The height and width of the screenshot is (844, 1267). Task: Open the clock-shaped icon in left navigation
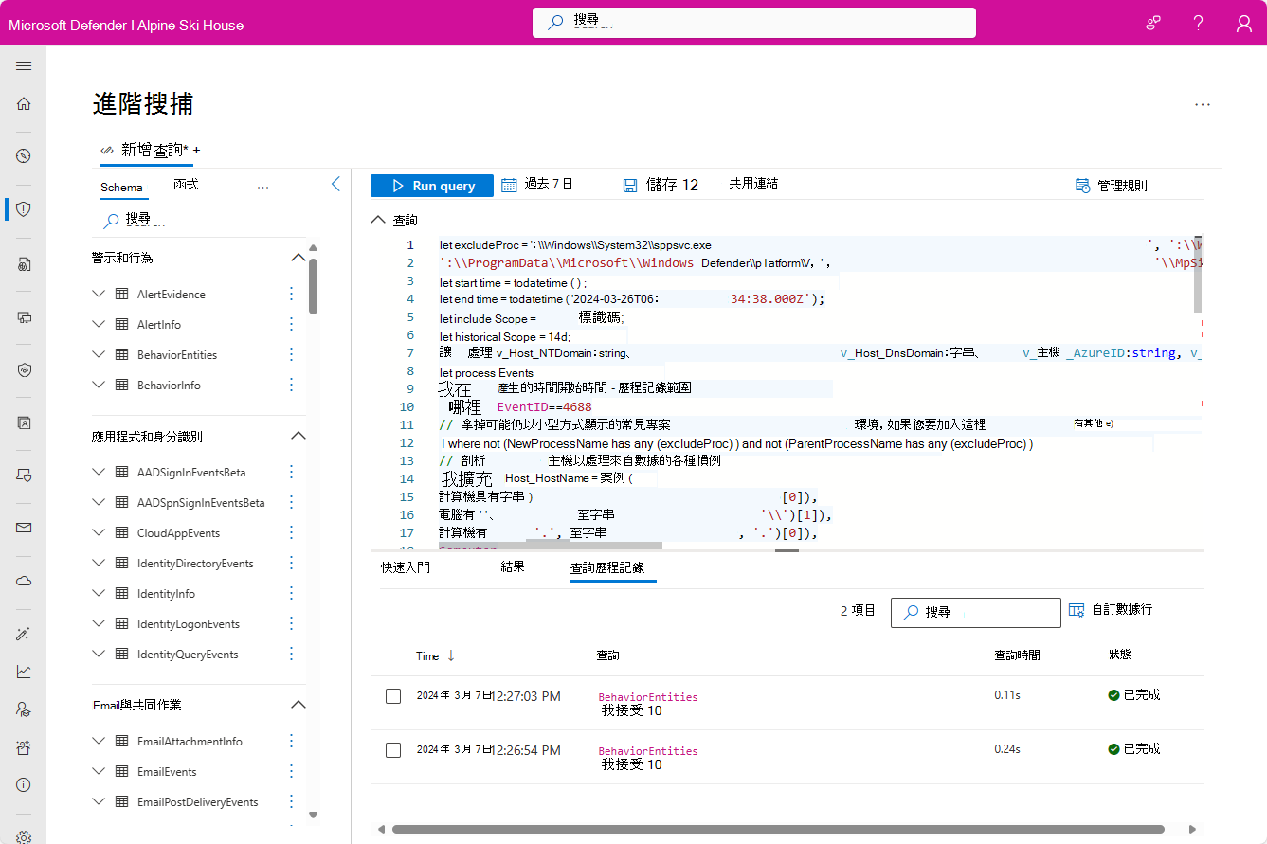click(x=24, y=156)
